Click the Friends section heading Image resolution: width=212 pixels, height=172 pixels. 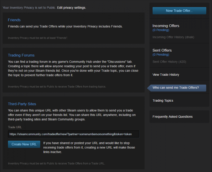pyautogui.click(x=14, y=20)
